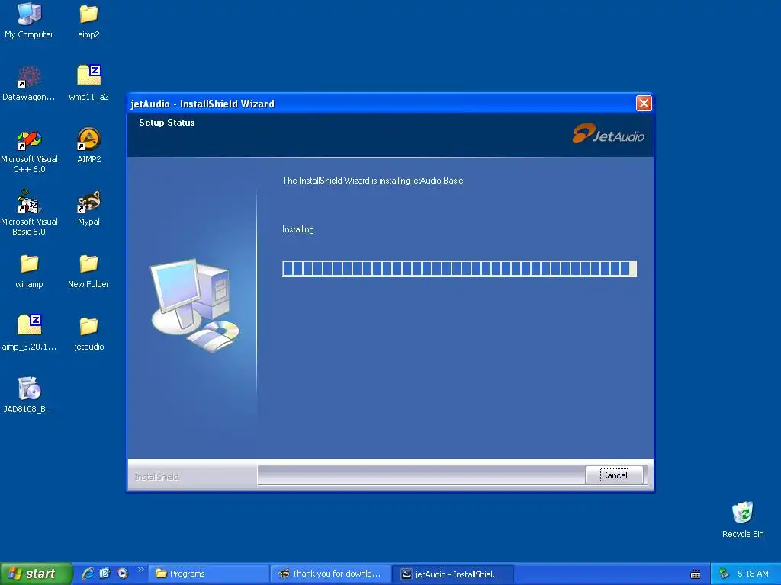
Task: Click the 'Installing' status label
Action: click(x=298, y=229)
